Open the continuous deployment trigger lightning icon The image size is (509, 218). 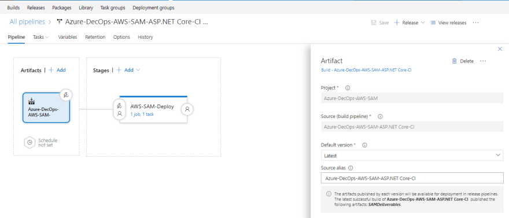(66, 95)
